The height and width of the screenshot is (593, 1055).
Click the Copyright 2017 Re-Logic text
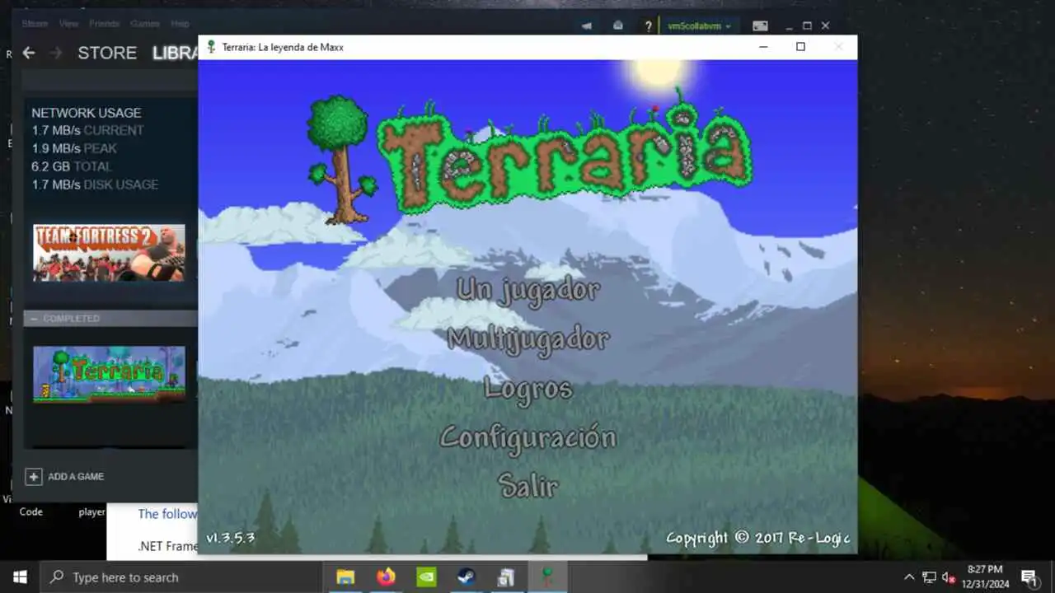757,539
